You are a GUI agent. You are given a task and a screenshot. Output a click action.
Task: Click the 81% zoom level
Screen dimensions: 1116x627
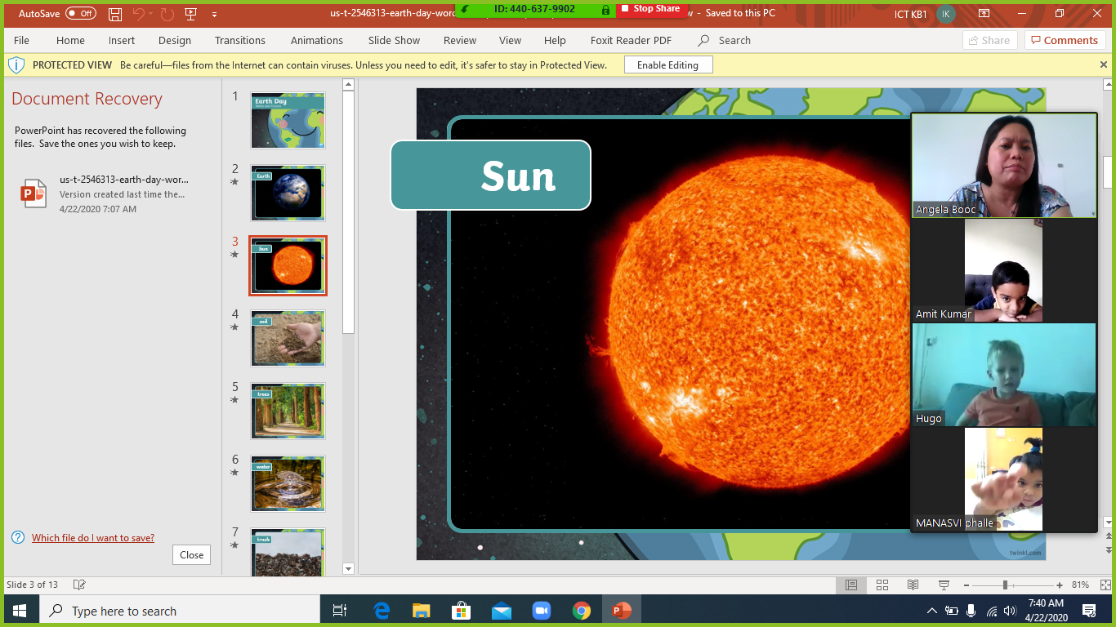1080,585
